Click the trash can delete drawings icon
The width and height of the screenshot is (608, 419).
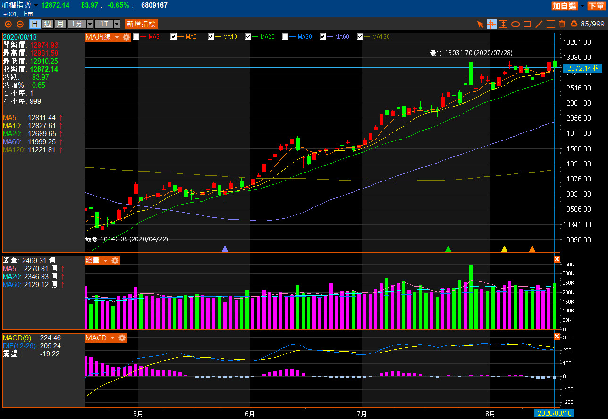coord(562,24)
